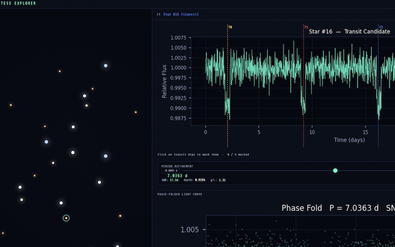Click the yellow T0 transit marker label

point(230,27)
